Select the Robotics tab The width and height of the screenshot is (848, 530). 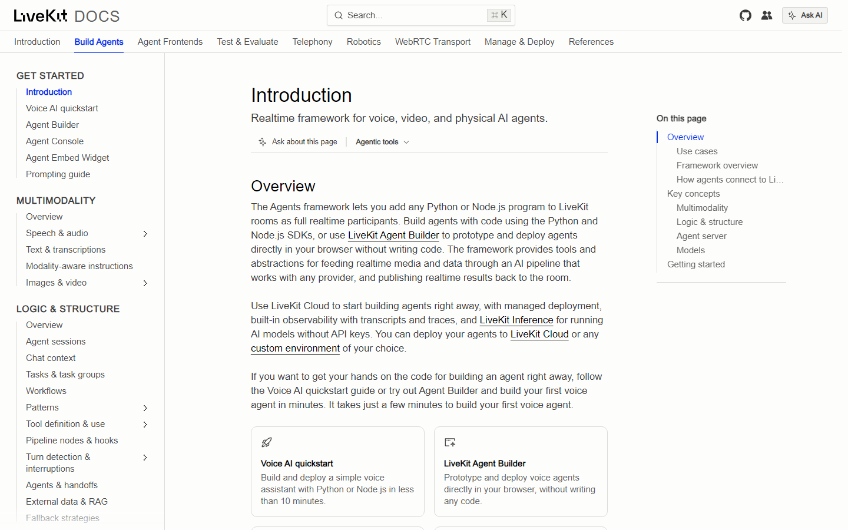pyautogui.click(x=364, y=42)
